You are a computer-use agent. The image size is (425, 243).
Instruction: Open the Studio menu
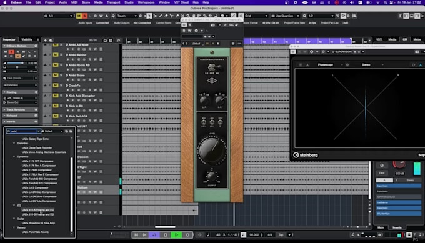[x=129, y=2]
